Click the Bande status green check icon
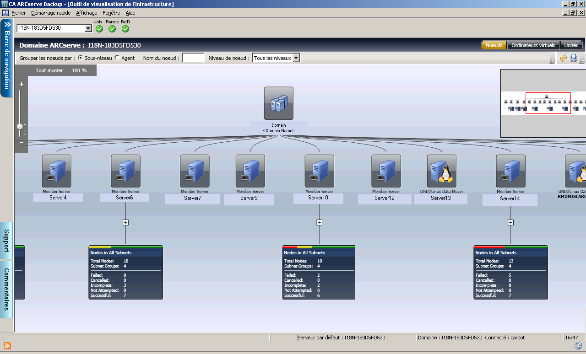The width and height of the screenshot is (586, 354). [x=112, y=29]
